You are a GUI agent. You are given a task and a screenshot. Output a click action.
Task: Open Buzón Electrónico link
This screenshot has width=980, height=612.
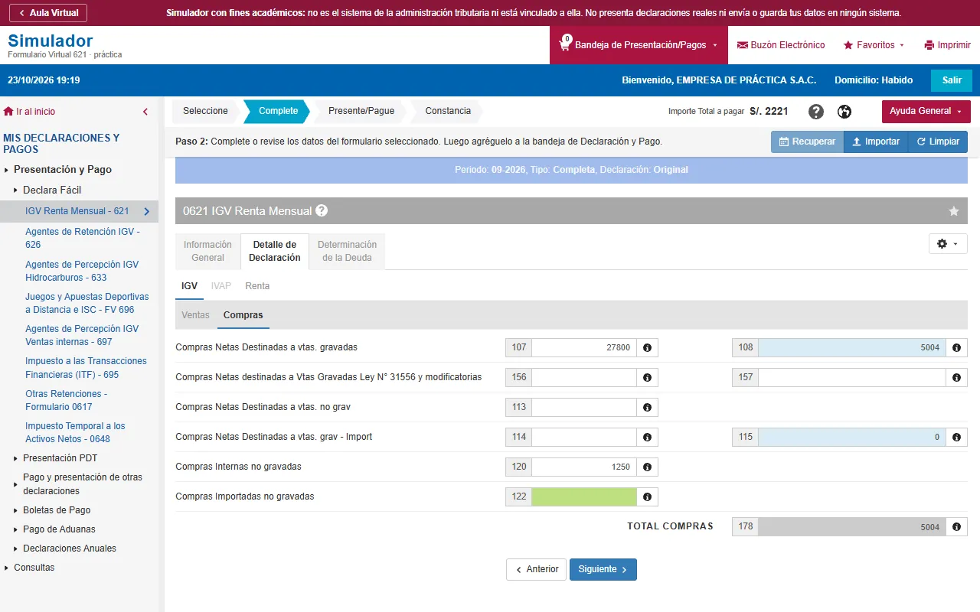(x=781, y=45)
